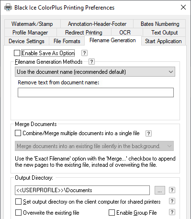The height and width of the screenshot is (219, 191).
Task: Expand the Merge documents mode dropdown
Action: coord(94,146)
